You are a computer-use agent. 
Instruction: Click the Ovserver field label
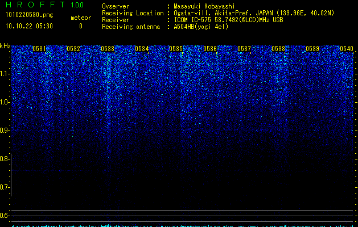116,6
